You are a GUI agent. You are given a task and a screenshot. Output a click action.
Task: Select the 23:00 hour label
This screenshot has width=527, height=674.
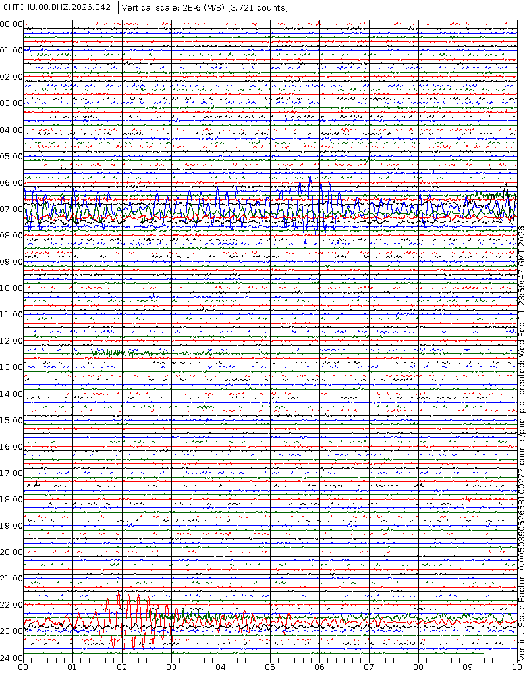[x=12, y=631]
